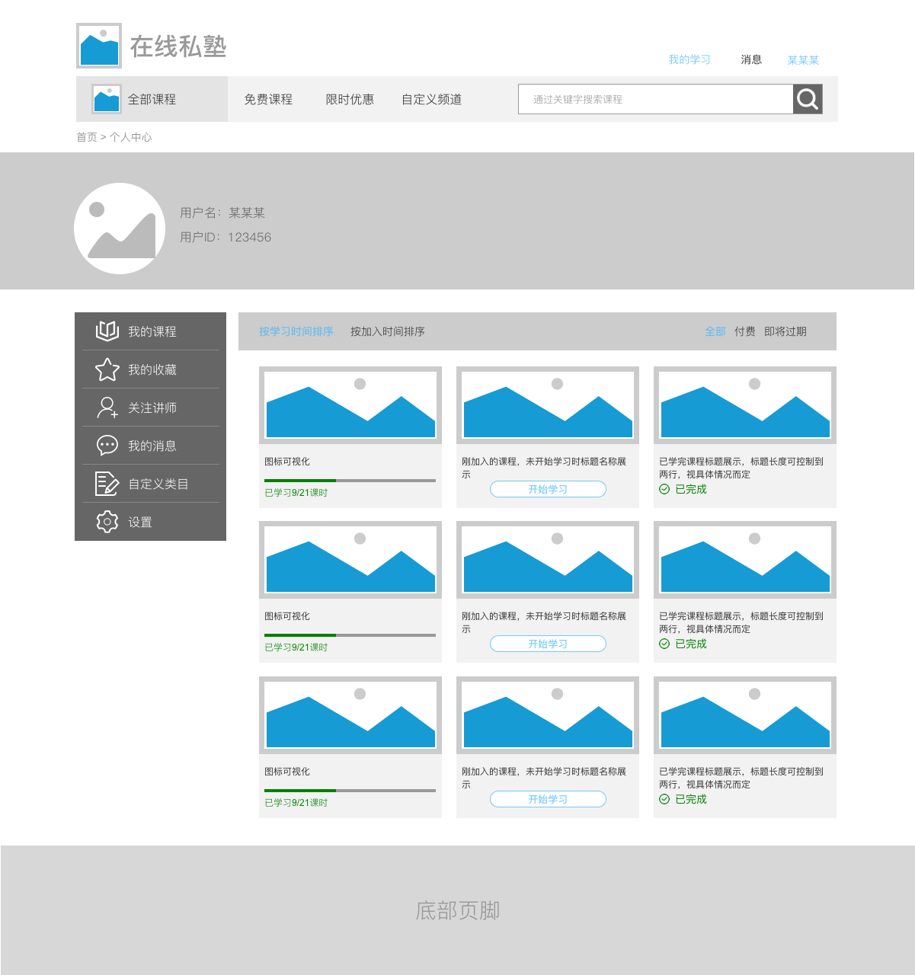Click the 已完成 checkmark icon in second row
Screen dimensions: 915x975
tap(664, 644)
